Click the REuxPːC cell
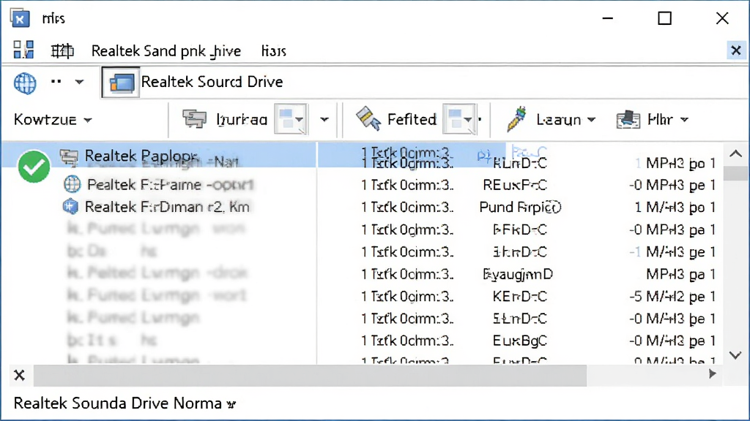 (515, 185)
